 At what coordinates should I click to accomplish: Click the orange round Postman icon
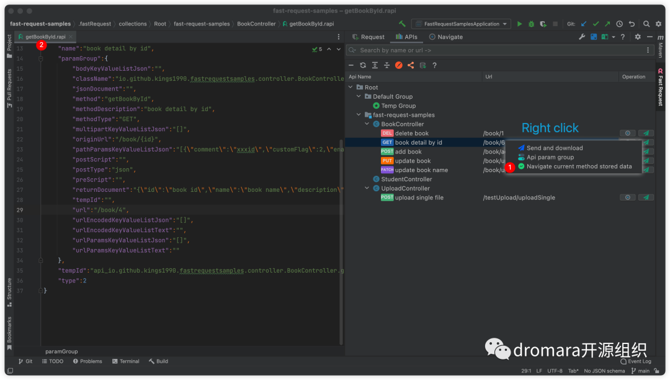tap(399, 65)
